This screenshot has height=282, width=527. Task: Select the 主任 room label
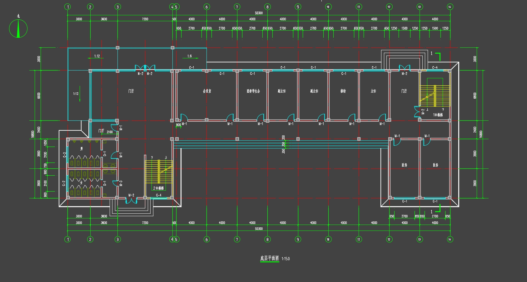point(373,91)
